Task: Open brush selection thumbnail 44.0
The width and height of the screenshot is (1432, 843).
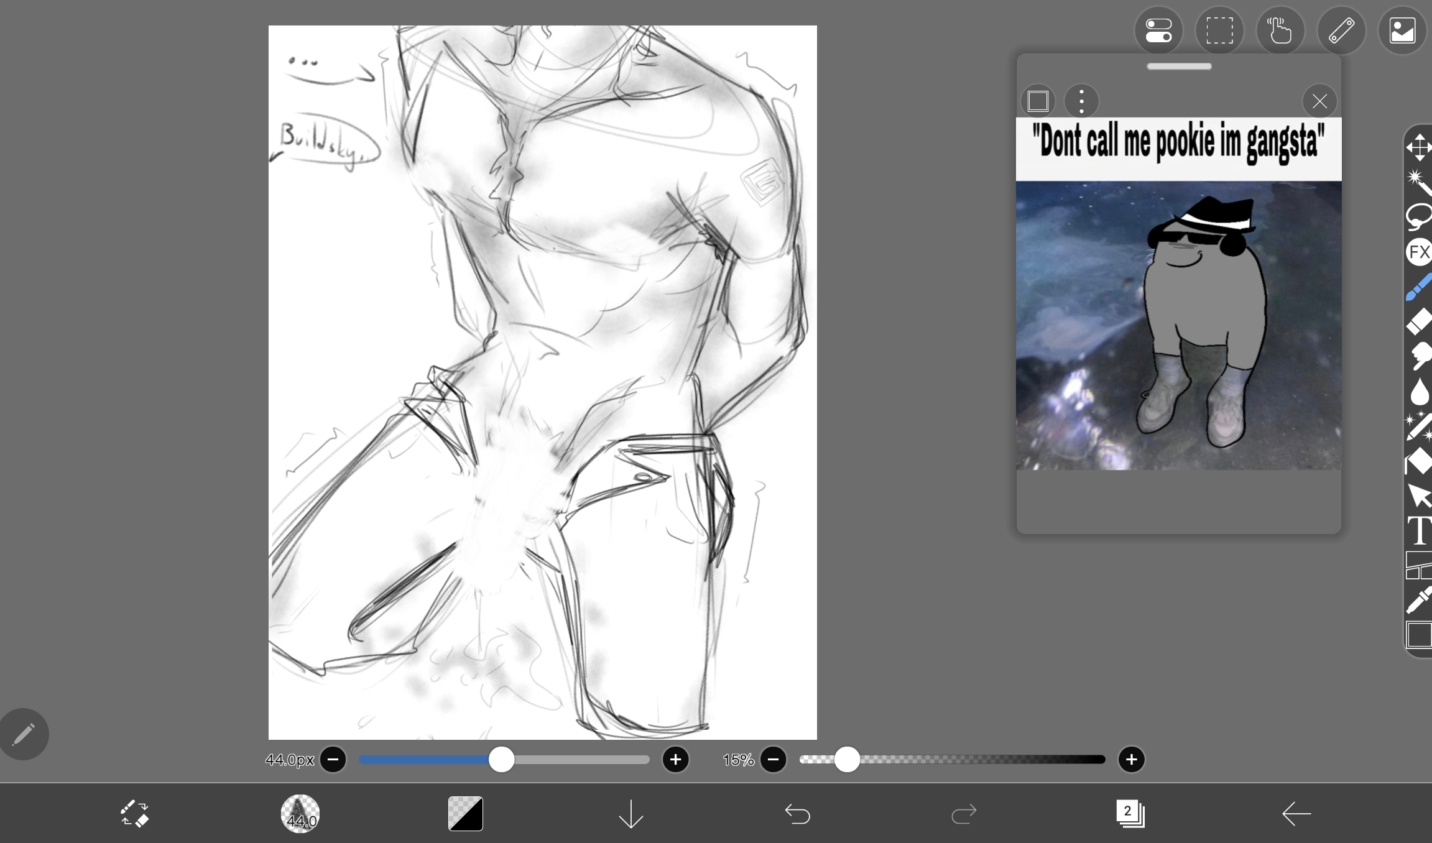Action: tap(300, 813)
